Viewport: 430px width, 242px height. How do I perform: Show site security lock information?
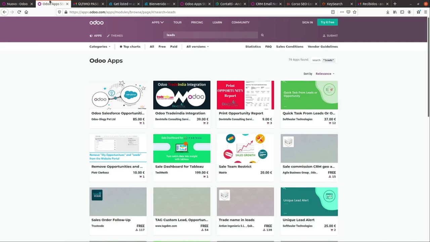[x=66, y=12]
